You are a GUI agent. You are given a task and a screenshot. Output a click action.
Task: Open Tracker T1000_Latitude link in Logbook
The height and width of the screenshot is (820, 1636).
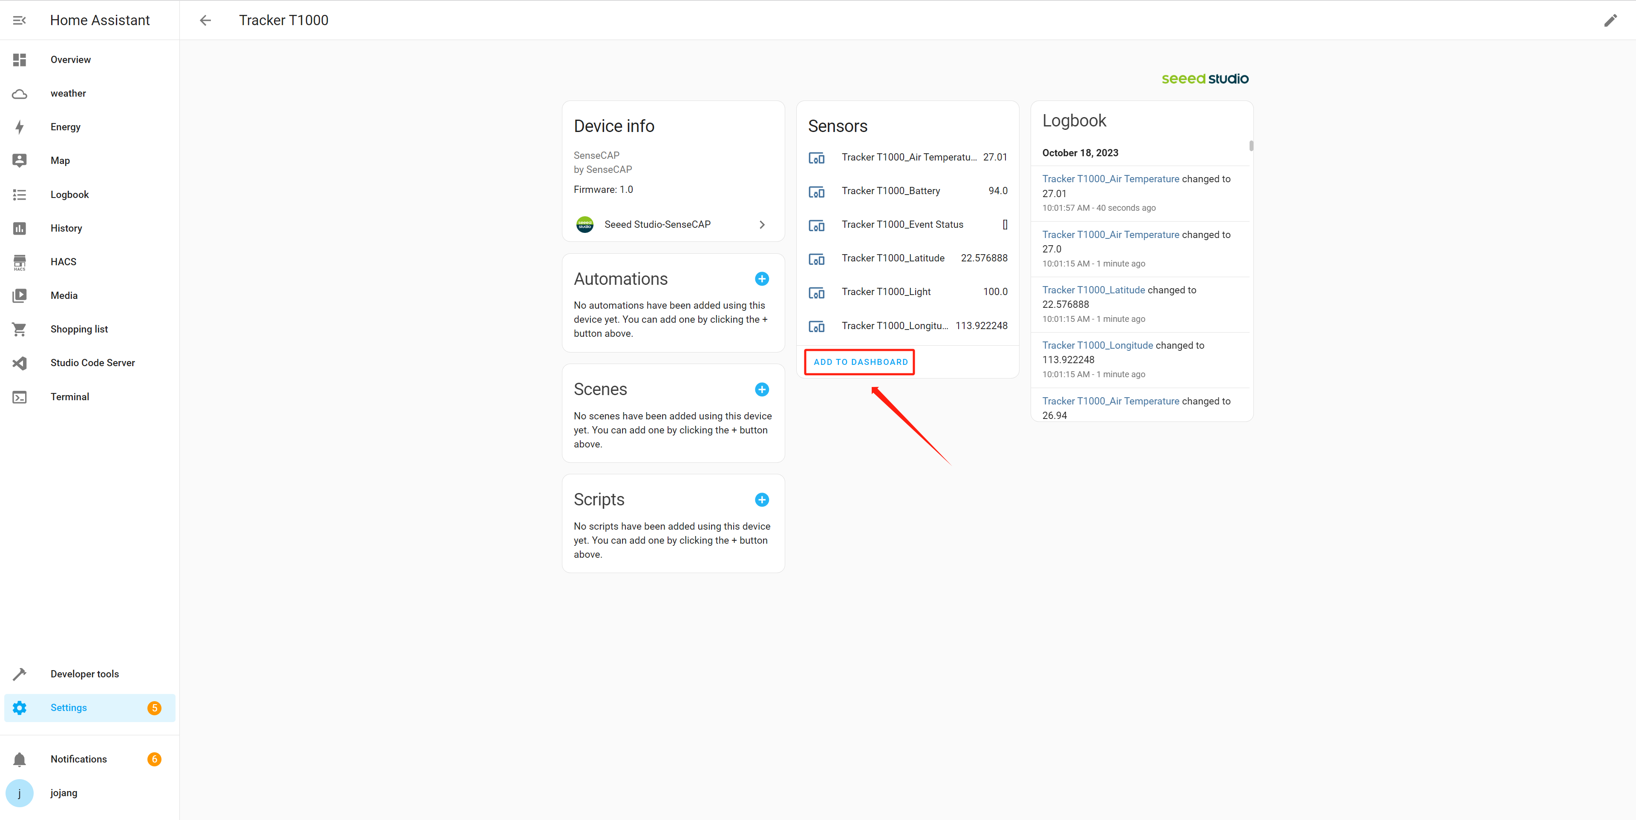coord(1093,290)
